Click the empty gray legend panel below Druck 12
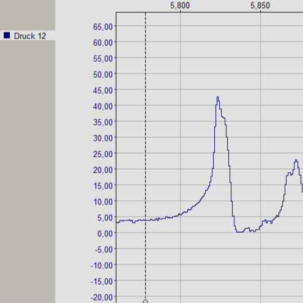This screenshot has height=303, width=303. (28, 171)
